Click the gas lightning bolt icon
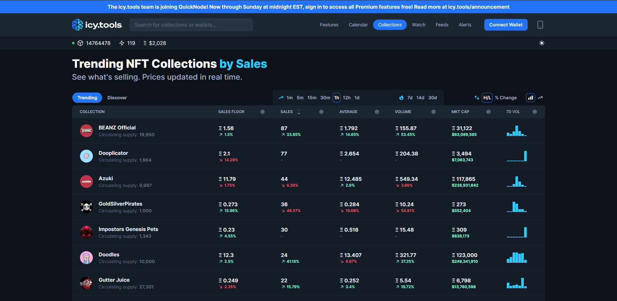Image resolution: width=617 pixels, height=301 pixels. (122, 43)
